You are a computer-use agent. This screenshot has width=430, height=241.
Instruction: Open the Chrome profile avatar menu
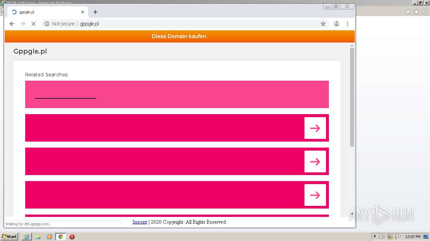pos(337,24)
